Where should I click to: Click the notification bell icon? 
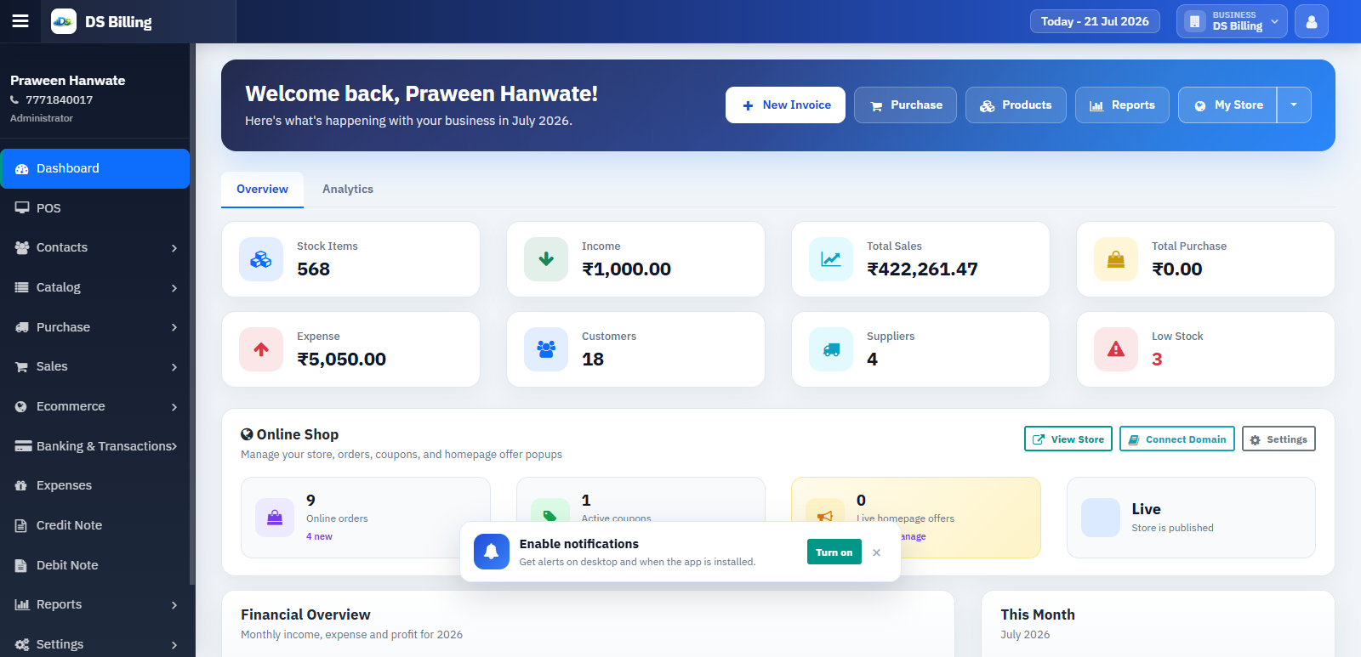[492, 552]
